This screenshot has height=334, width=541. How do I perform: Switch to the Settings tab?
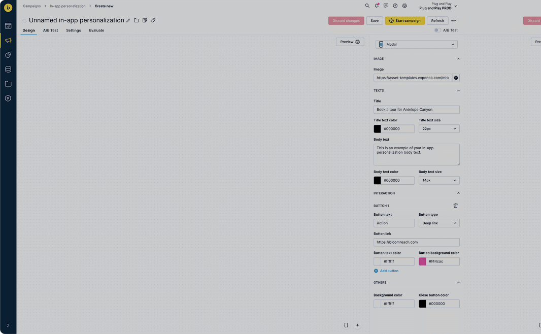coord(74,30)
